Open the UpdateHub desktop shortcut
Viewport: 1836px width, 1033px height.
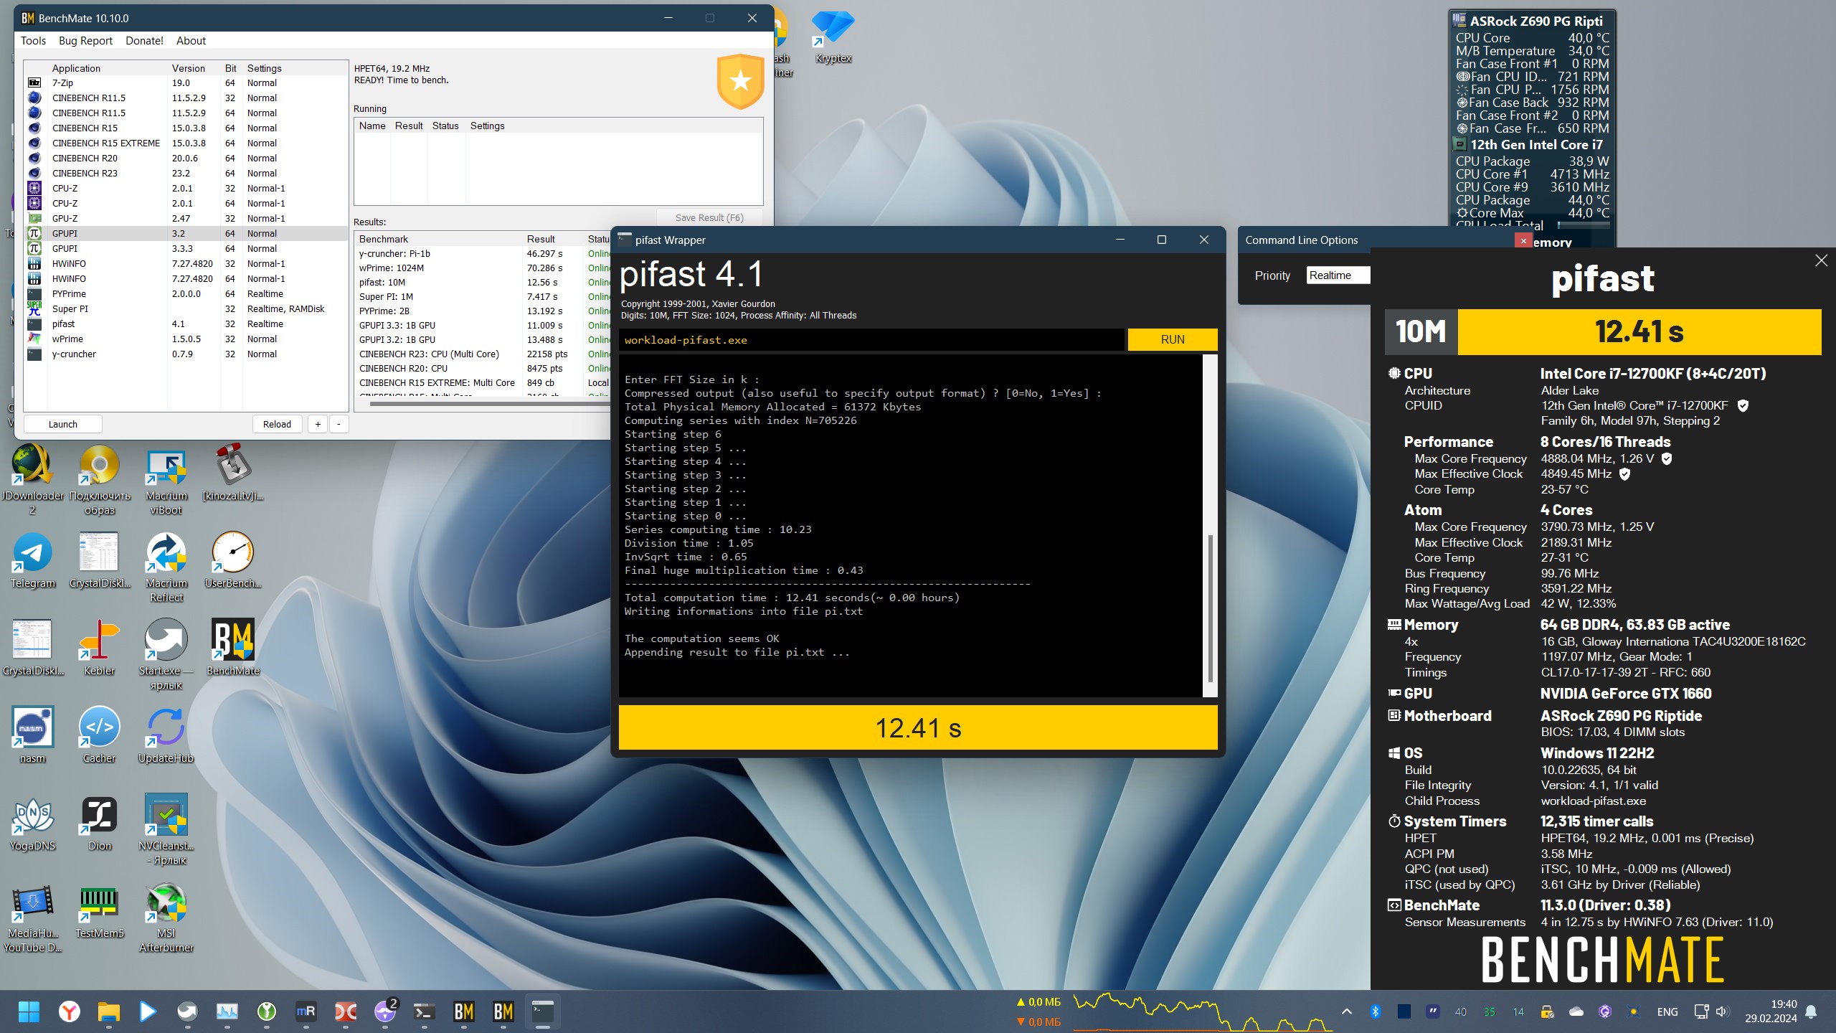coord(166,735)
